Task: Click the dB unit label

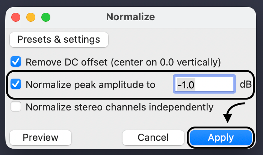Action: [246, 84]
